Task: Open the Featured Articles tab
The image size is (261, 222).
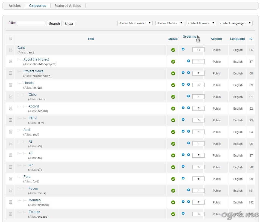Action: pyautogui.click(x=68, y=6)
